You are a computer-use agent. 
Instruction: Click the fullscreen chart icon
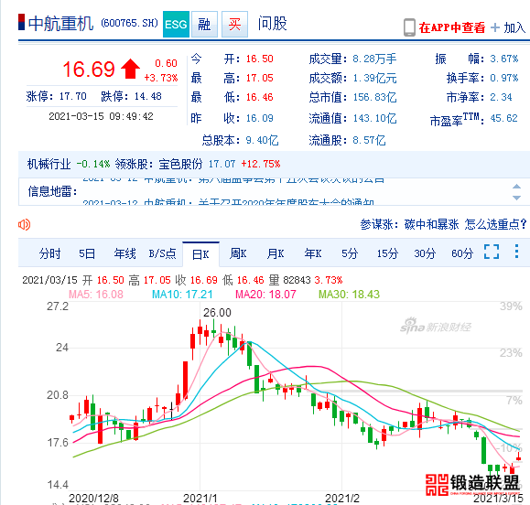[492, 252]
